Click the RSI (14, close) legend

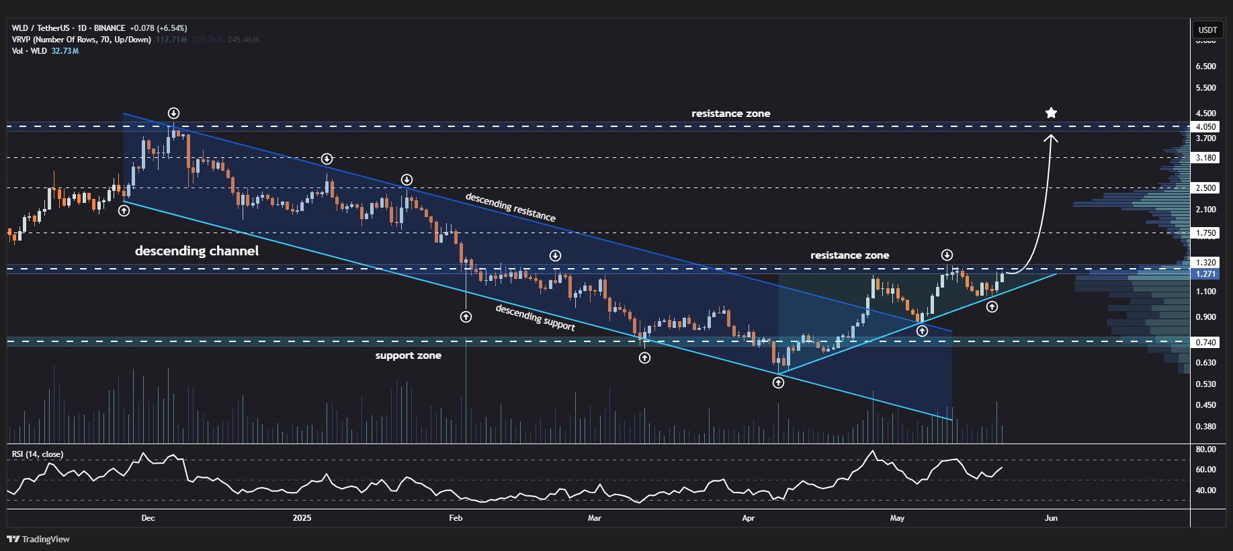38,454
